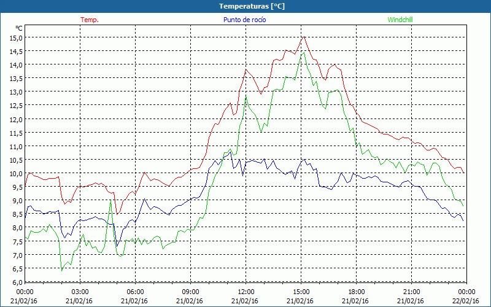Click the 03:00 time axis label

click(80, 292)
